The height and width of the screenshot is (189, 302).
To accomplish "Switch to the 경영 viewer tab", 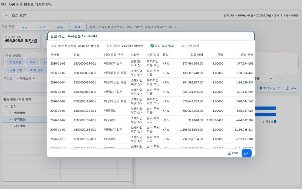I will click(24, 27).
